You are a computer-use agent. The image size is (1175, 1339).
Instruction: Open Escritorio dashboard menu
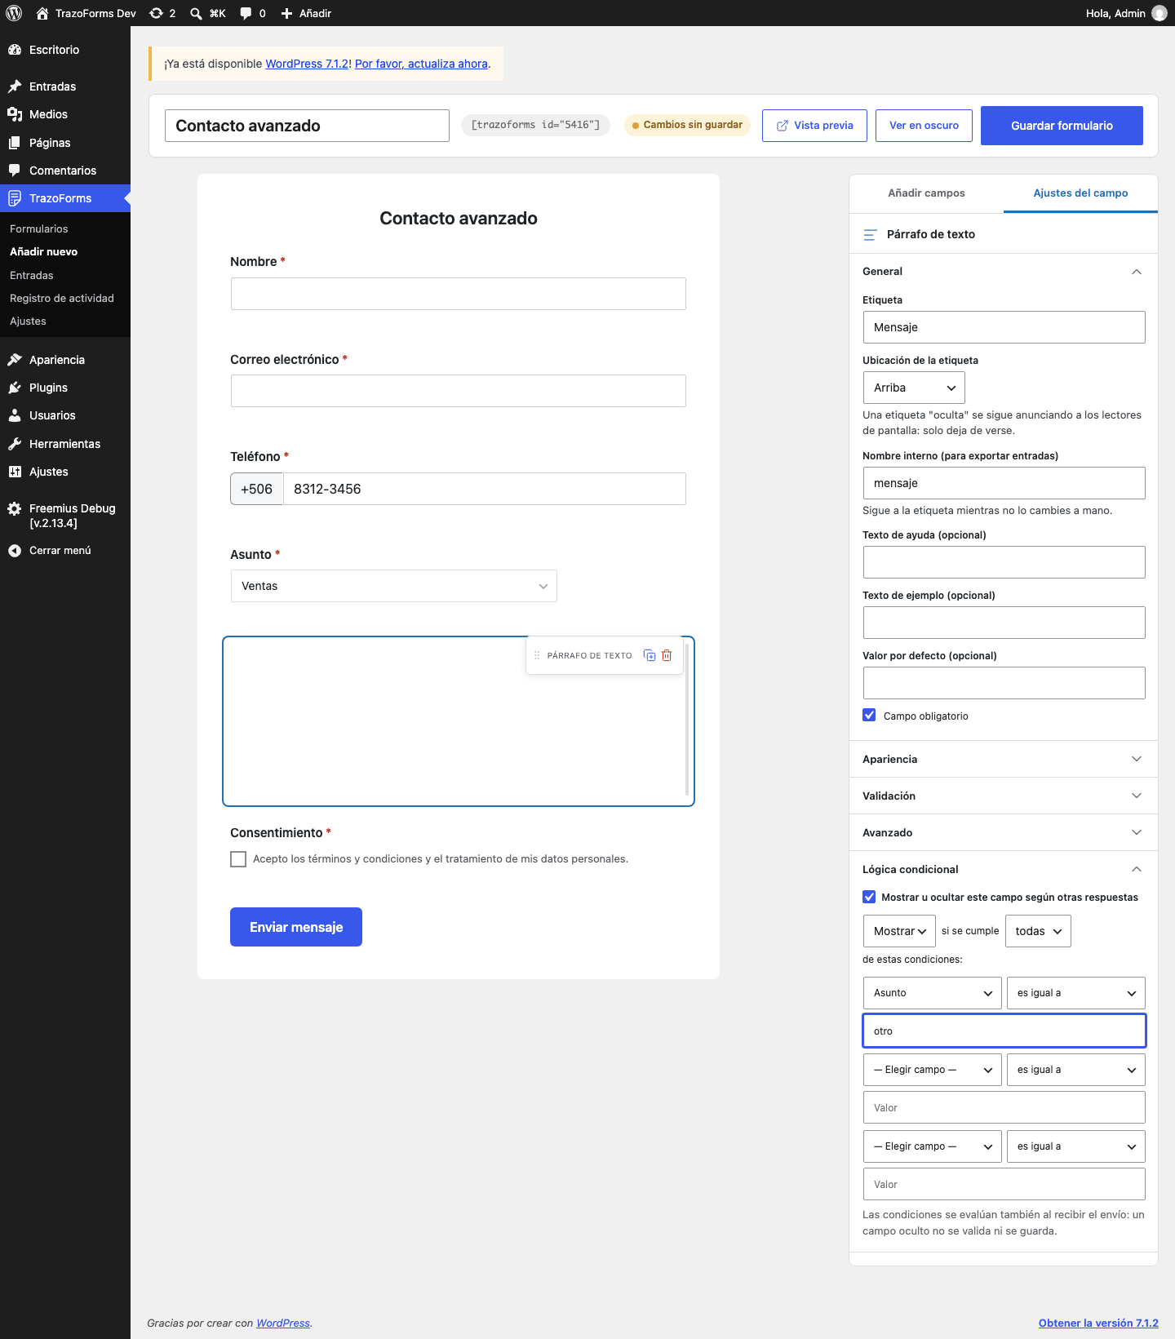65,50
